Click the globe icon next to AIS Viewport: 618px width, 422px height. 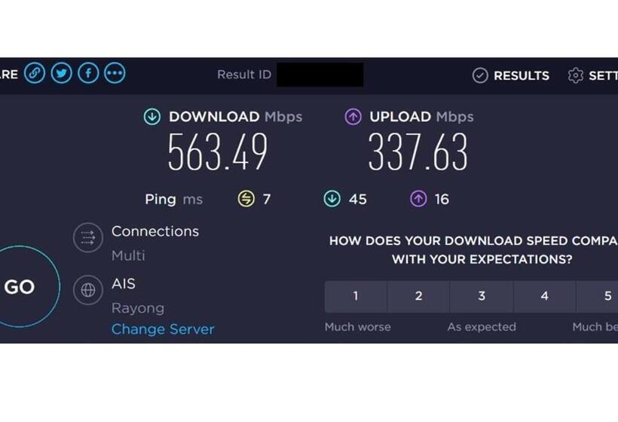(88, 290)
